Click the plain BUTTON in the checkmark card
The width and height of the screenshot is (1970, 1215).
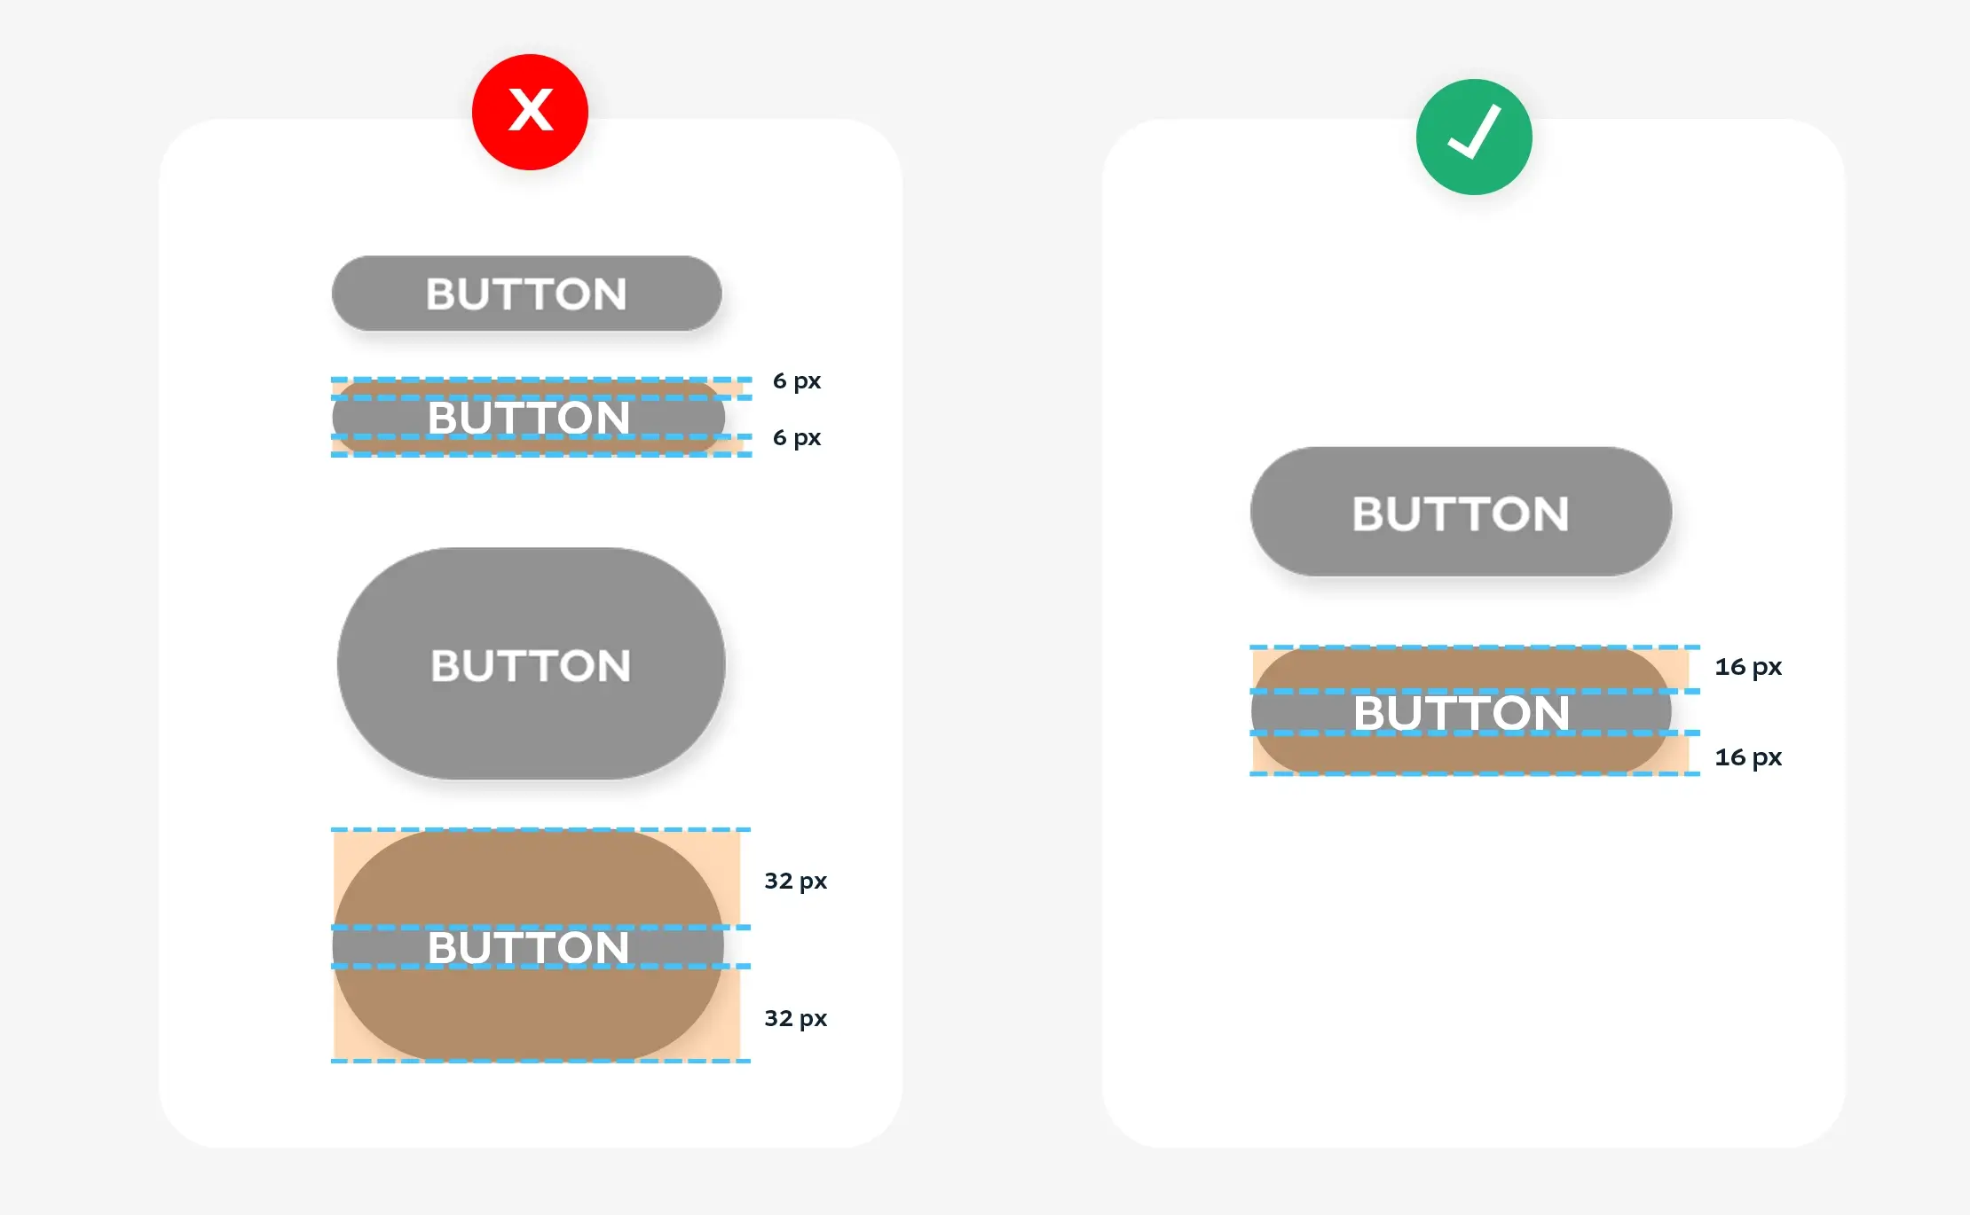pyautogui.click(x=1461, y=512)
